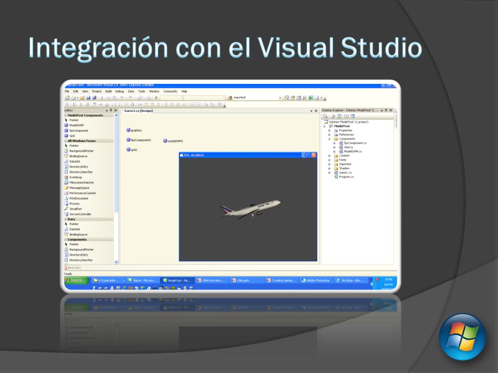Click the Object Browser toolbar icon
498x373 pixels.
coord(299,98)
